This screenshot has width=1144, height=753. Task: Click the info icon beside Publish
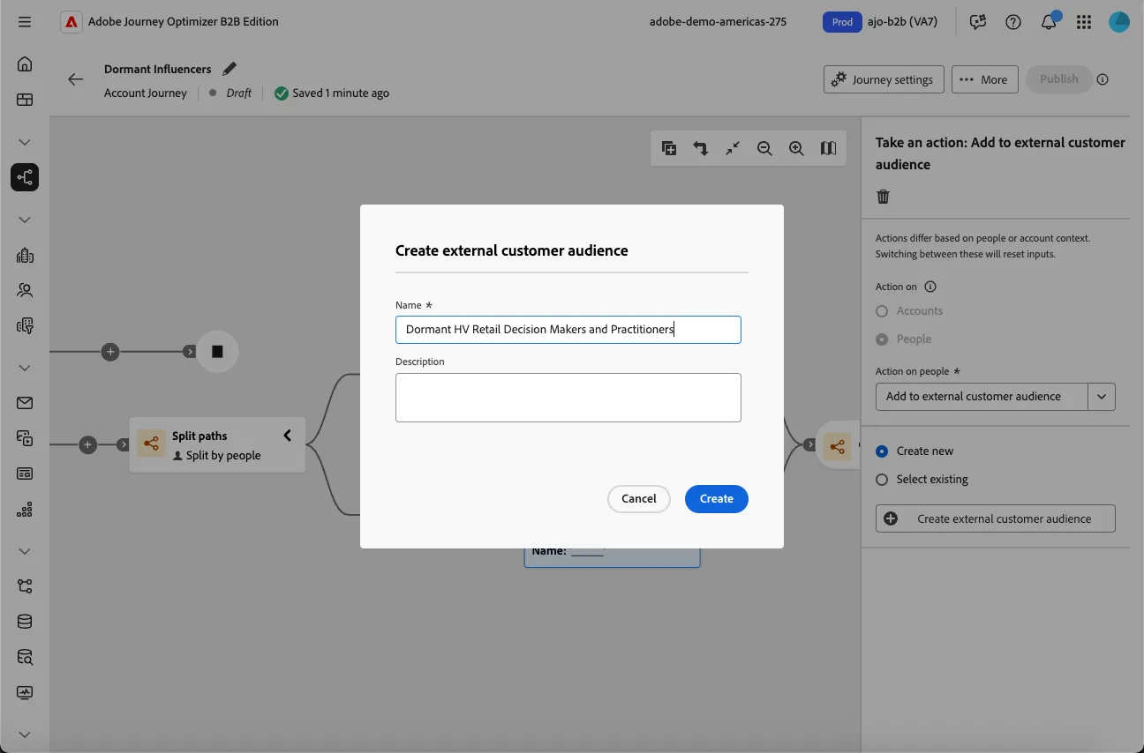coord(1103,79)
